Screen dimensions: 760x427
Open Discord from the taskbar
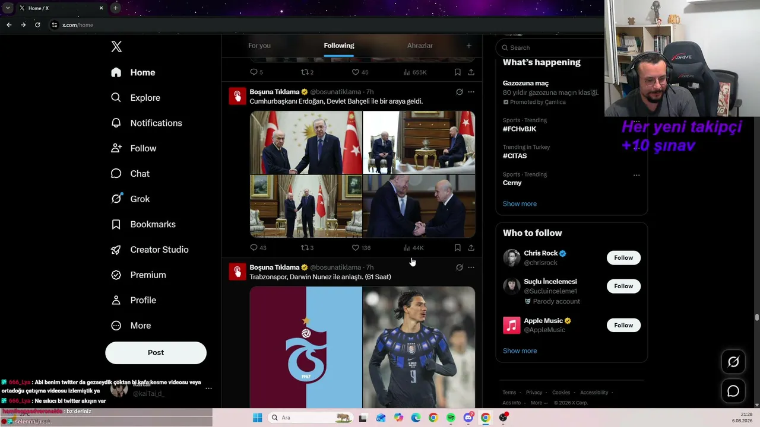(x=468, y=418)
